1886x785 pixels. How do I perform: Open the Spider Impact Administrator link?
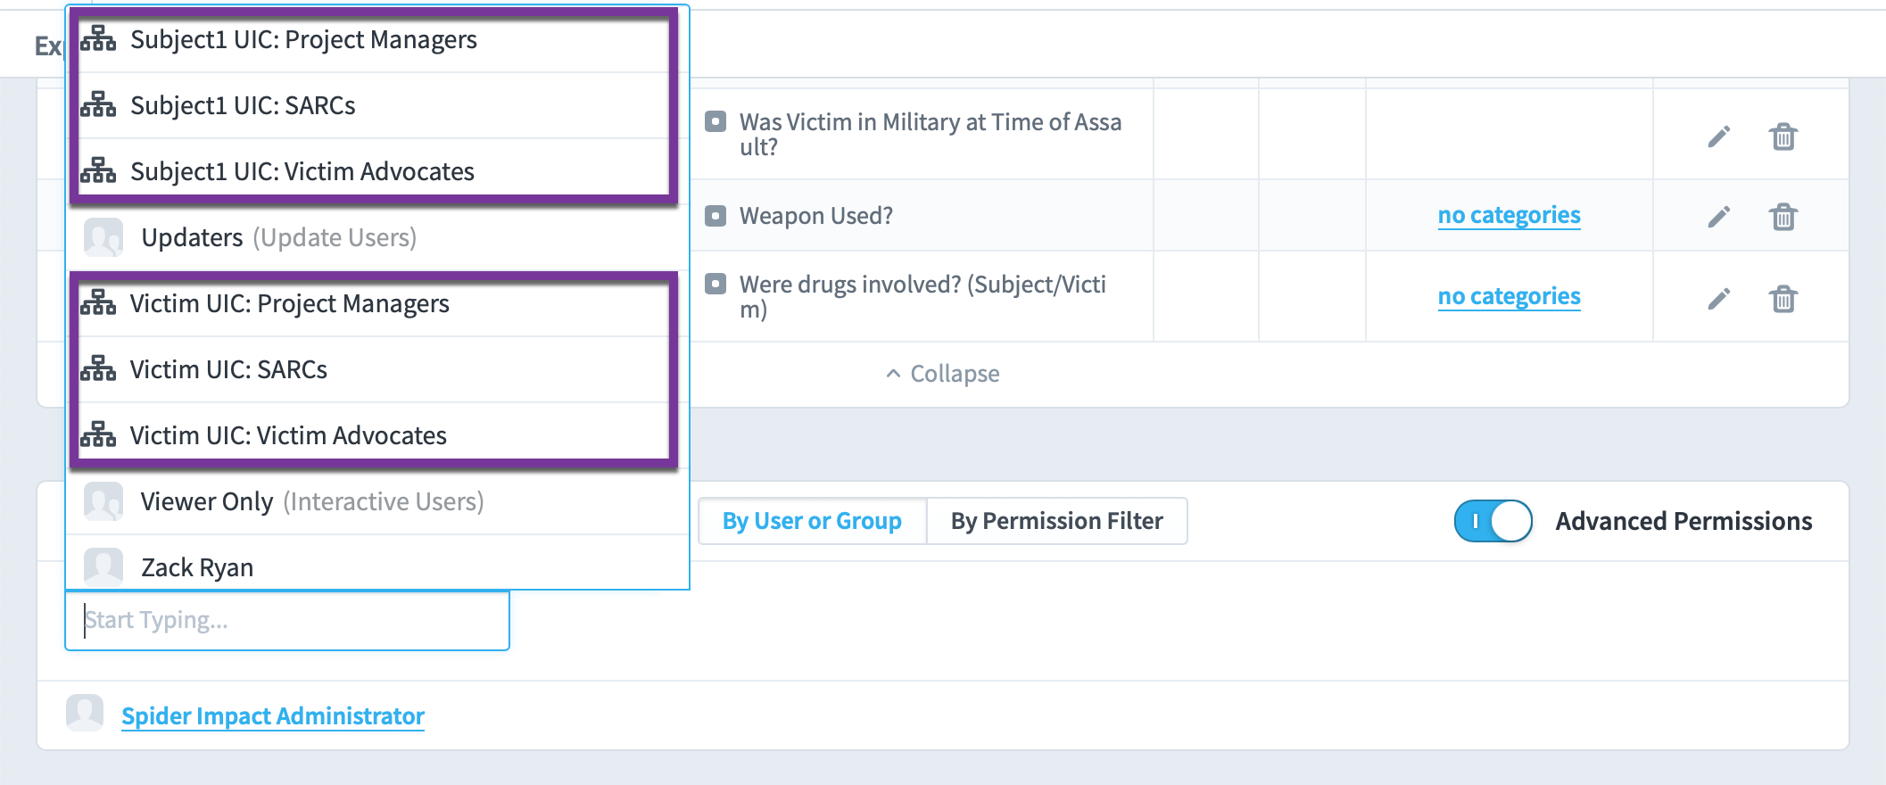[272, 715]
